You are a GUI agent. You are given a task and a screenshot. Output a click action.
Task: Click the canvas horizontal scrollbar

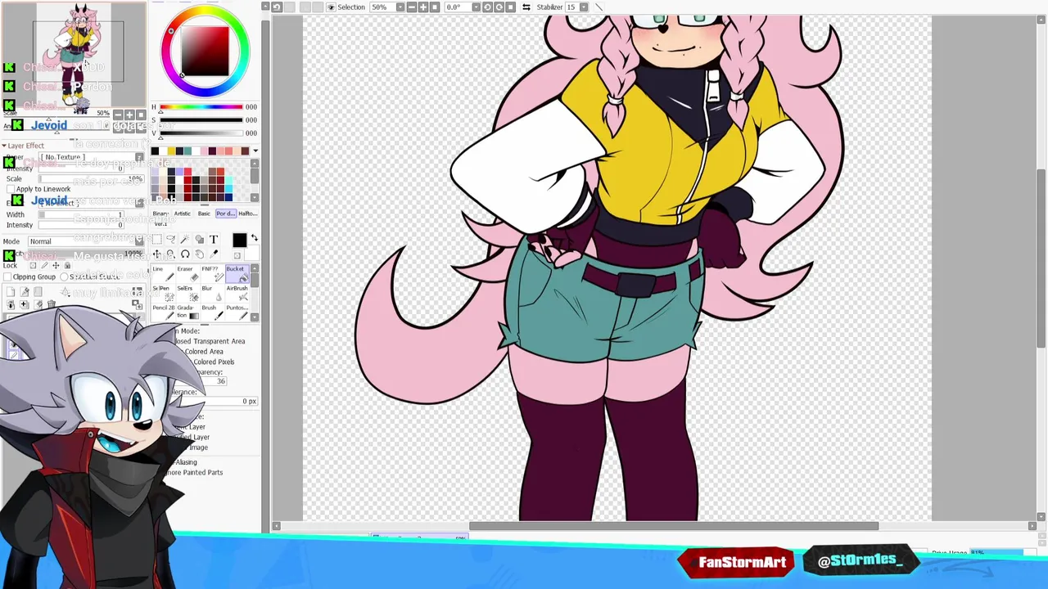pyautogui.click(x=673, y=526)
